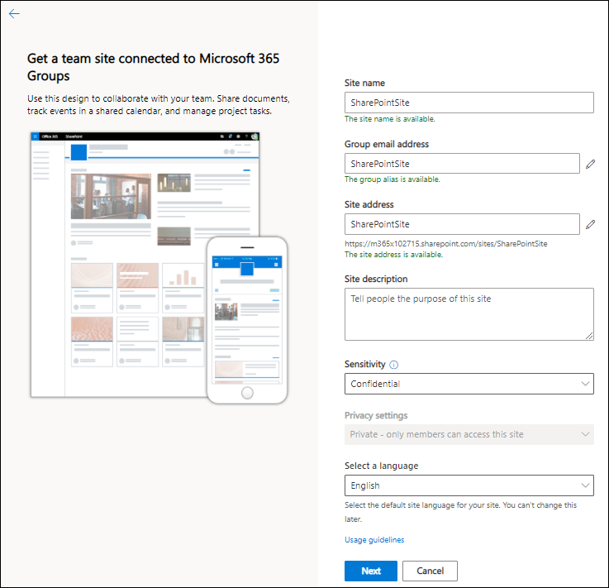
Task: Edit group email address with pencil icon
Action: point(590,164)
